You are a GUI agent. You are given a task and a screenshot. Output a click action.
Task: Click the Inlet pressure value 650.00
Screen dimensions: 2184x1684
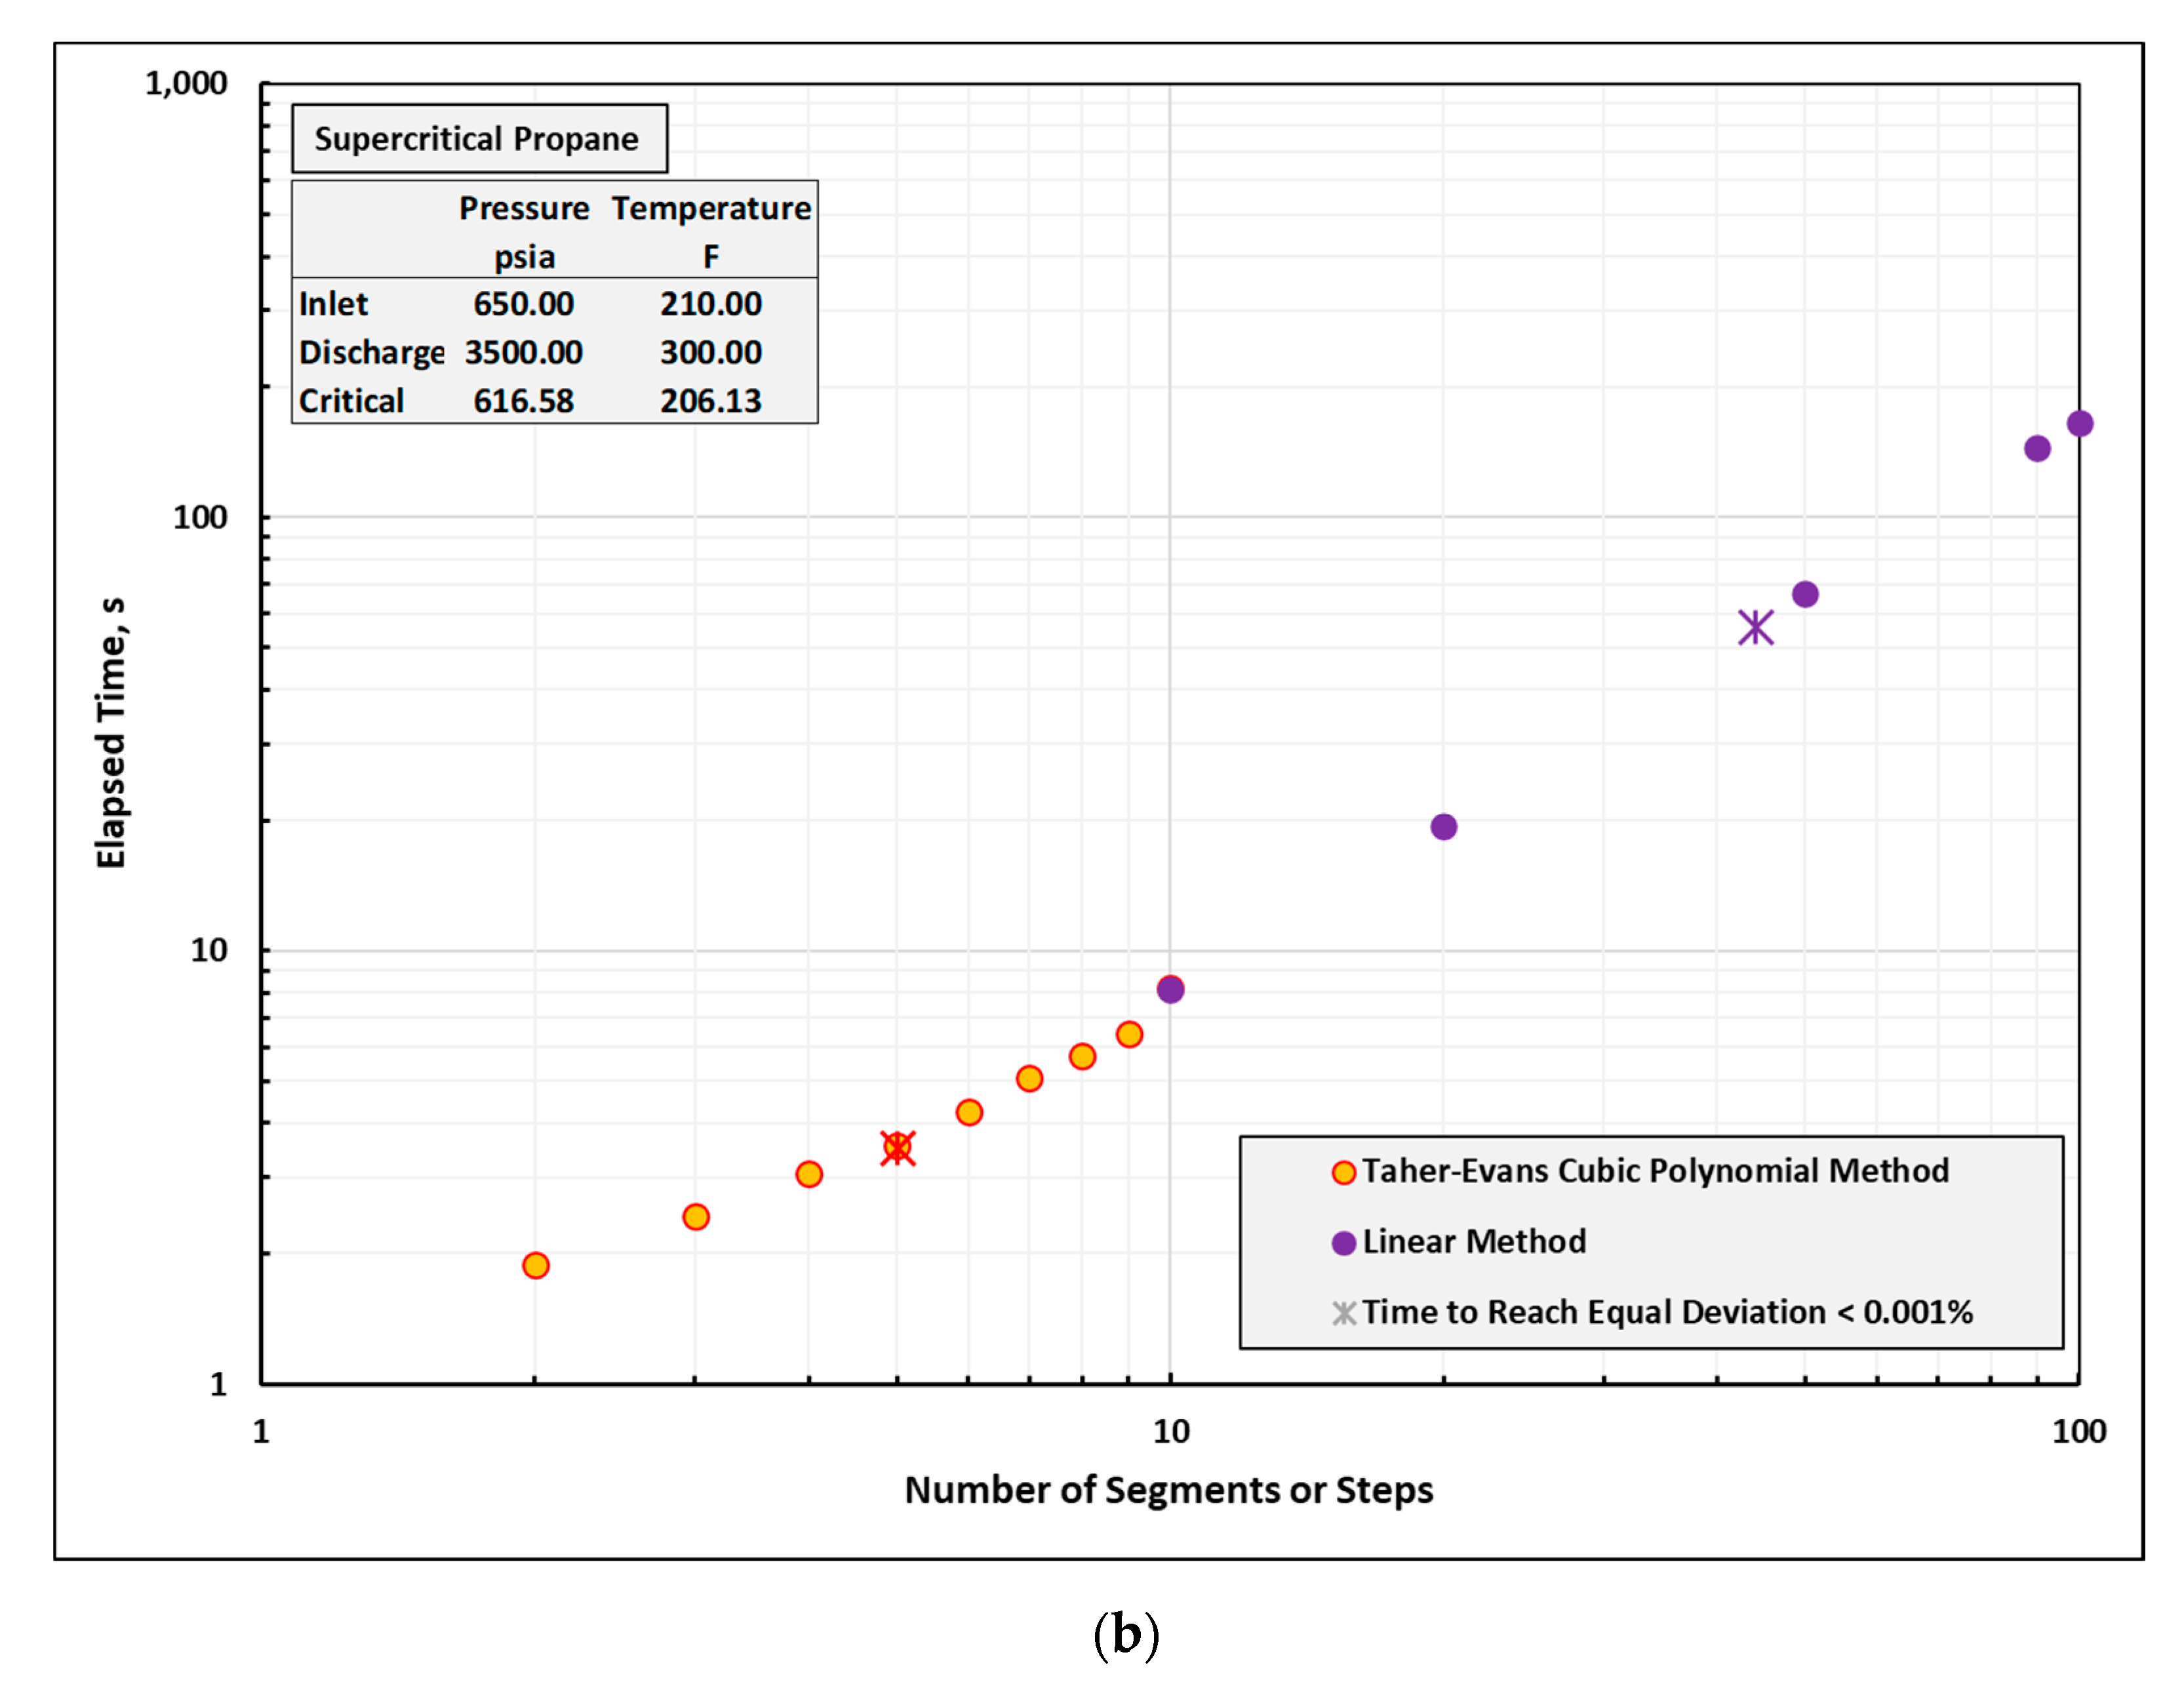pos(523,304)
